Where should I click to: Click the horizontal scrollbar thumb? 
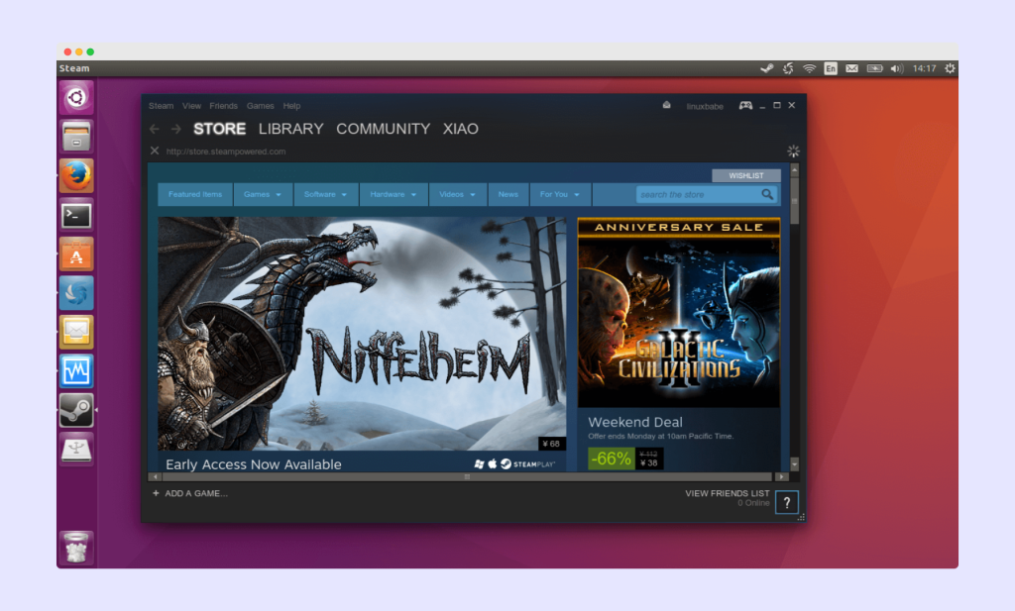click(468, 477)
